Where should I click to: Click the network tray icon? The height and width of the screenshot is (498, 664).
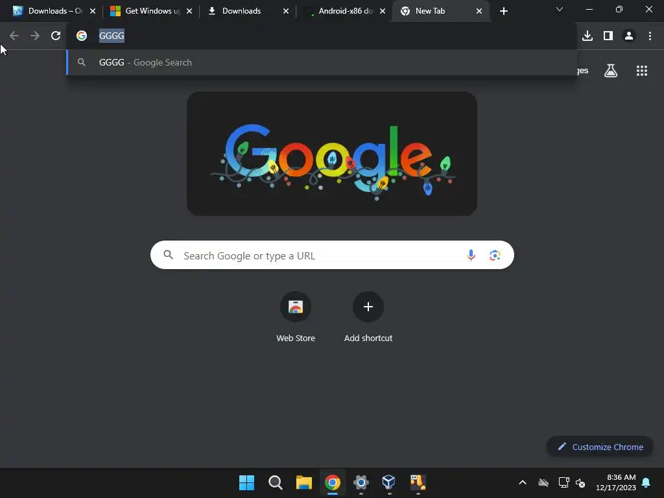563,482
